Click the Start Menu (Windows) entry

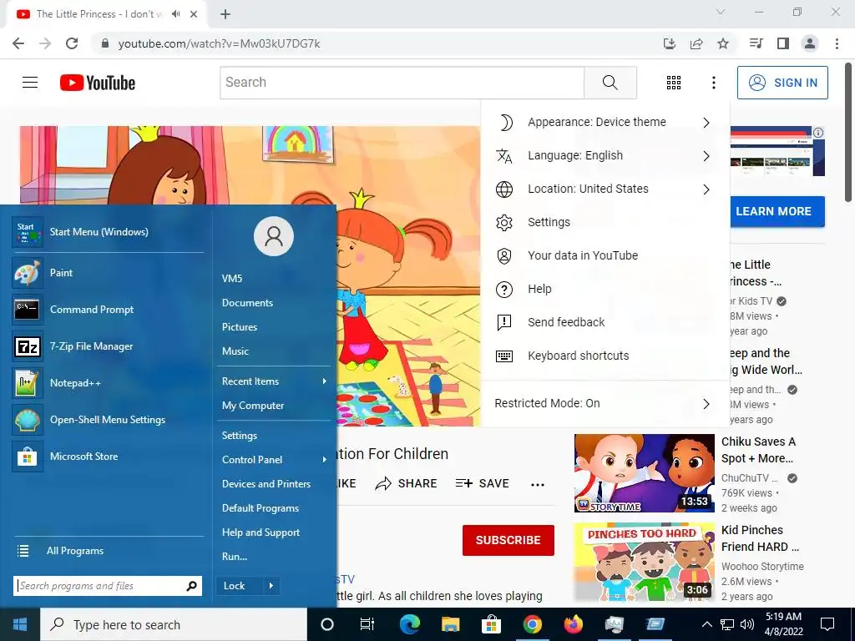pyautogui.click(x=108, y=232)
